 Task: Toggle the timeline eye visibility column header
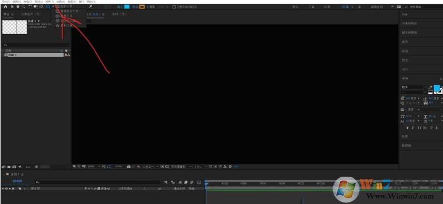pyautogui.click(x=3, y=188)
